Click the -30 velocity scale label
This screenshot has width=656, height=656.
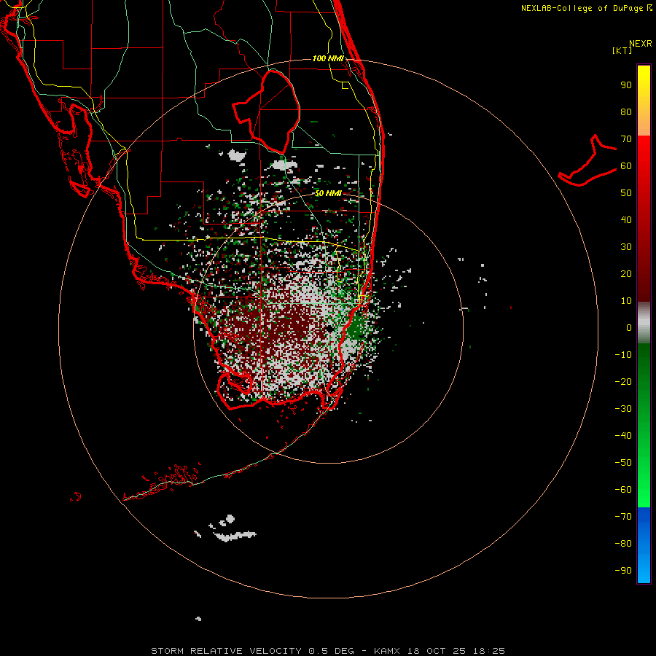[623, 409]
